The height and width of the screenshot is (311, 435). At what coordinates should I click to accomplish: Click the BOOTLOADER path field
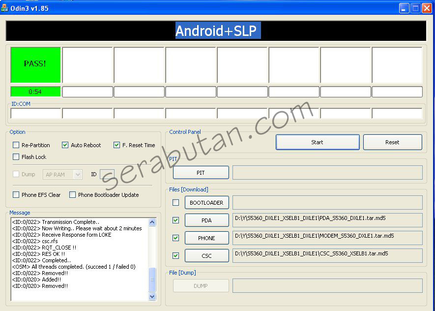click(327, 202)
